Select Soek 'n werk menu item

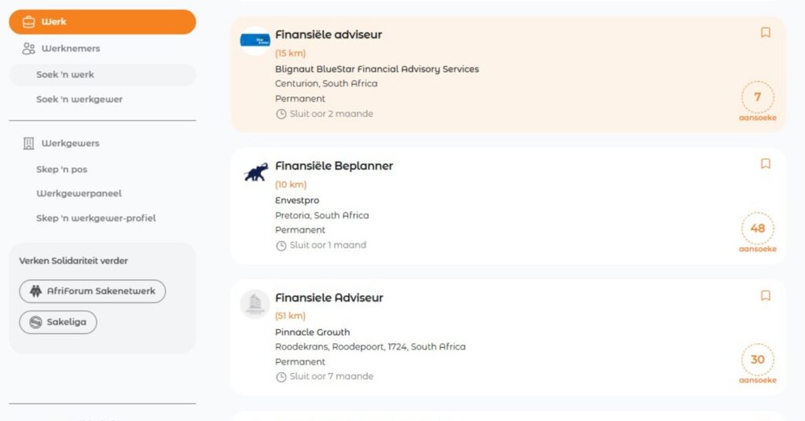[x=102, y=75]
